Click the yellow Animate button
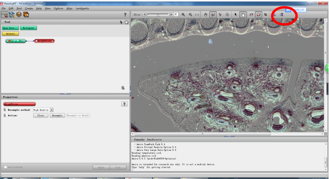This screenshot has width=329, height=179. (x=10, y=34)
